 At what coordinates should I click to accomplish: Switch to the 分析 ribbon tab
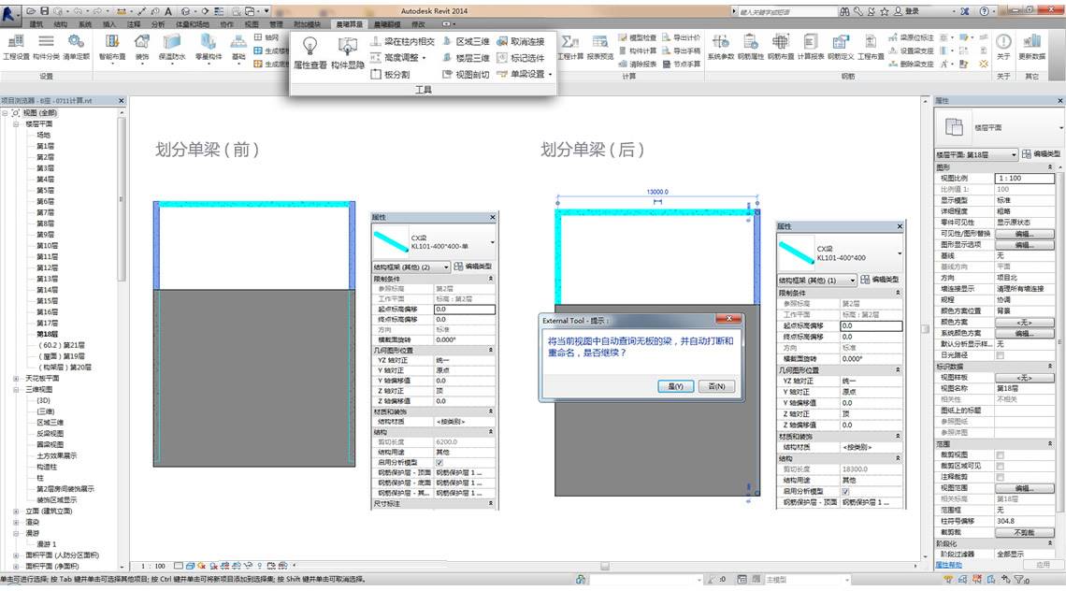158,23
